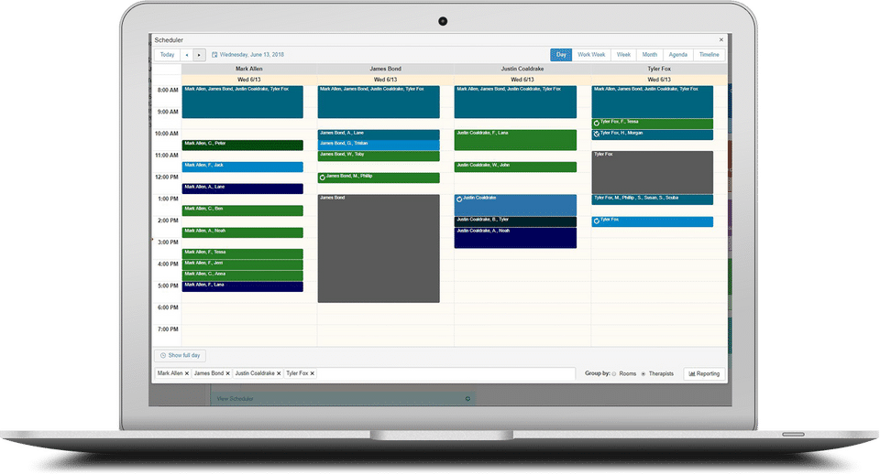Open James Bond, A., Lane appointment
Image resolution: width=880 pixels, height=474 pixels.
379,135
